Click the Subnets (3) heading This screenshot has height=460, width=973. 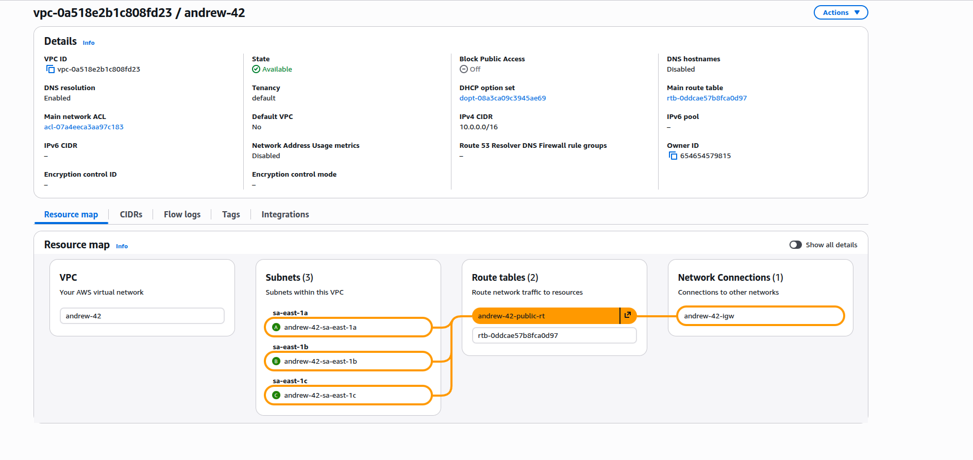[x=290, y=277]
